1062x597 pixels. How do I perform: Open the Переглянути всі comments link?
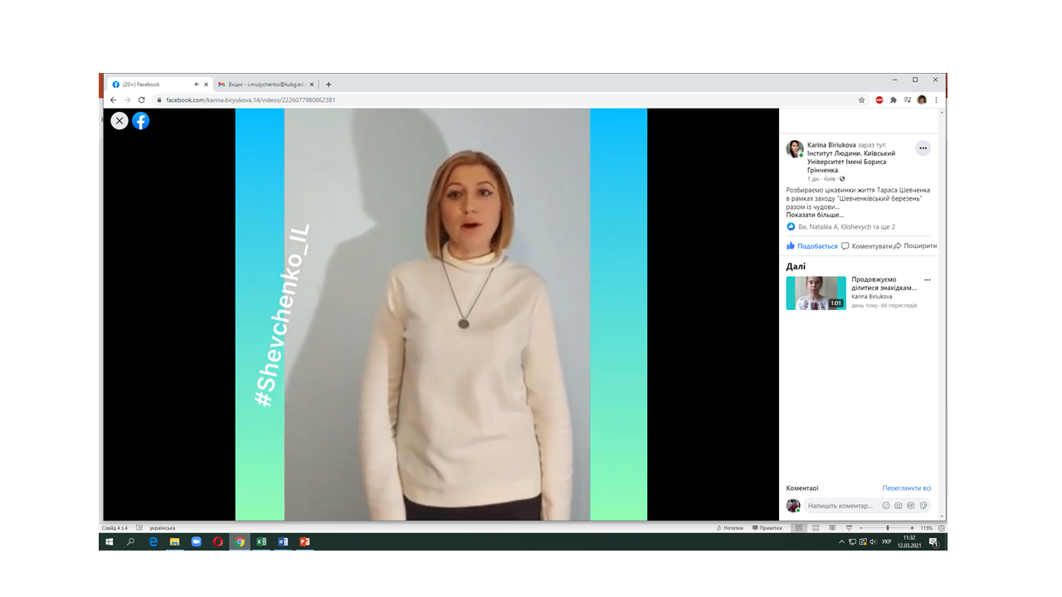(906, 488)
